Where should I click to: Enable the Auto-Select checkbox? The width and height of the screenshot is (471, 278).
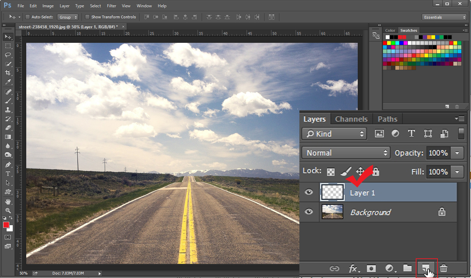coord(27,17)
